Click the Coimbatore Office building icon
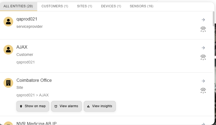Viewport: 216px width, 125px height. click(8, 83)
